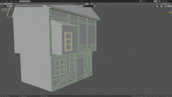Open the Select menu in viewport header
Screen dimensions: 172x97
pyautogui.click(x=19, y=6)
